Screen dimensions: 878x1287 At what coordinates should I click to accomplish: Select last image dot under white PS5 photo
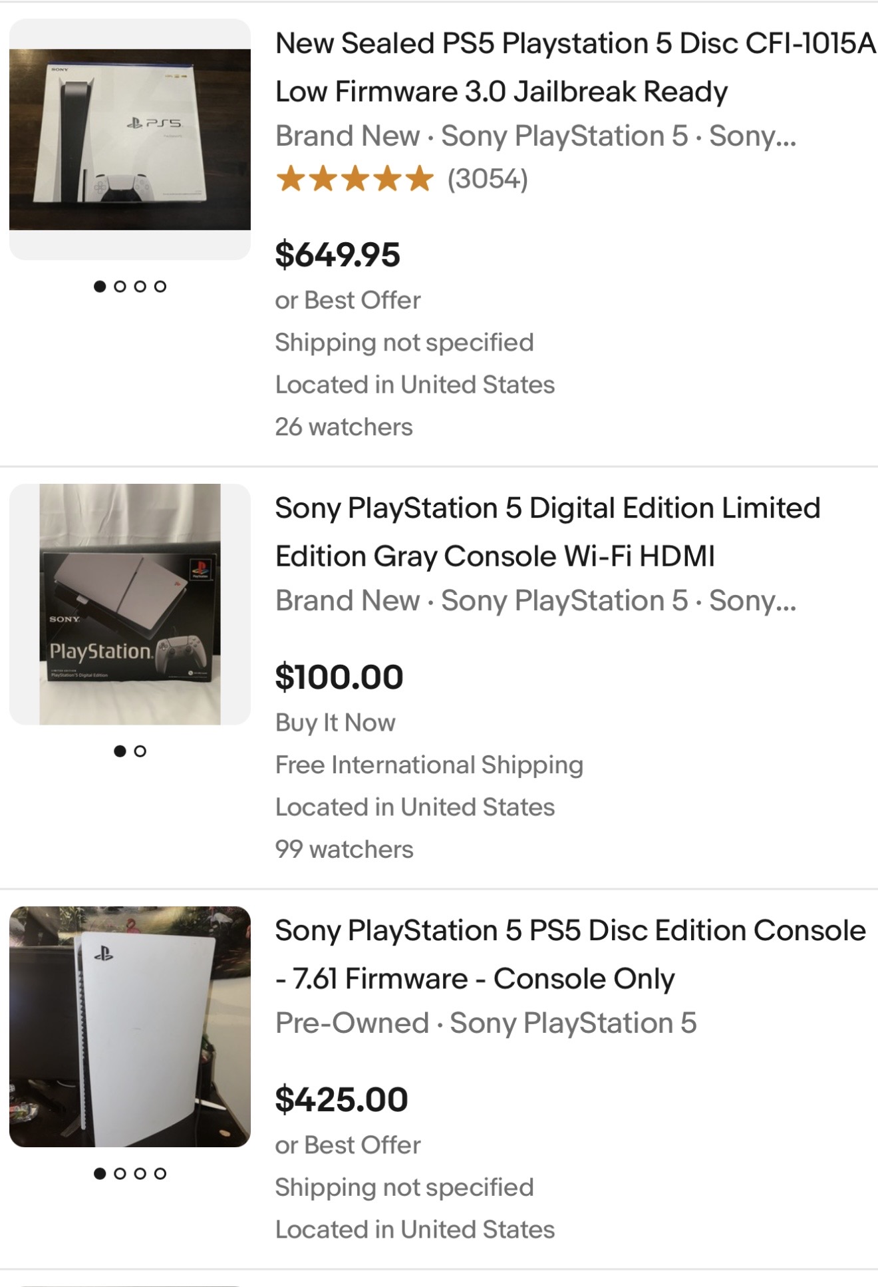point(160,1173)
